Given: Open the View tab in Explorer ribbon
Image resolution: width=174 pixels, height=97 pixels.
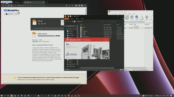Looking at the screenshot, I should [x=82, y=19].
